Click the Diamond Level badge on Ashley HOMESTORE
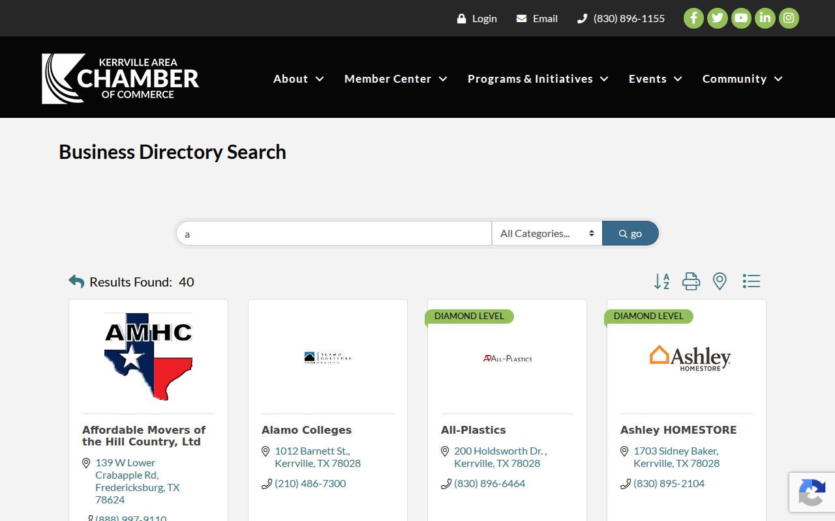 pos(649,316)
